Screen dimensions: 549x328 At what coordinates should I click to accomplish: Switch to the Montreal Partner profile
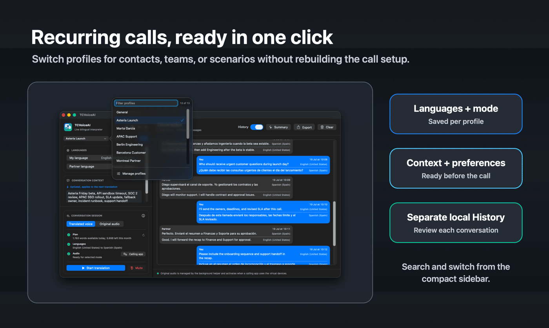[x=151, y=161]
